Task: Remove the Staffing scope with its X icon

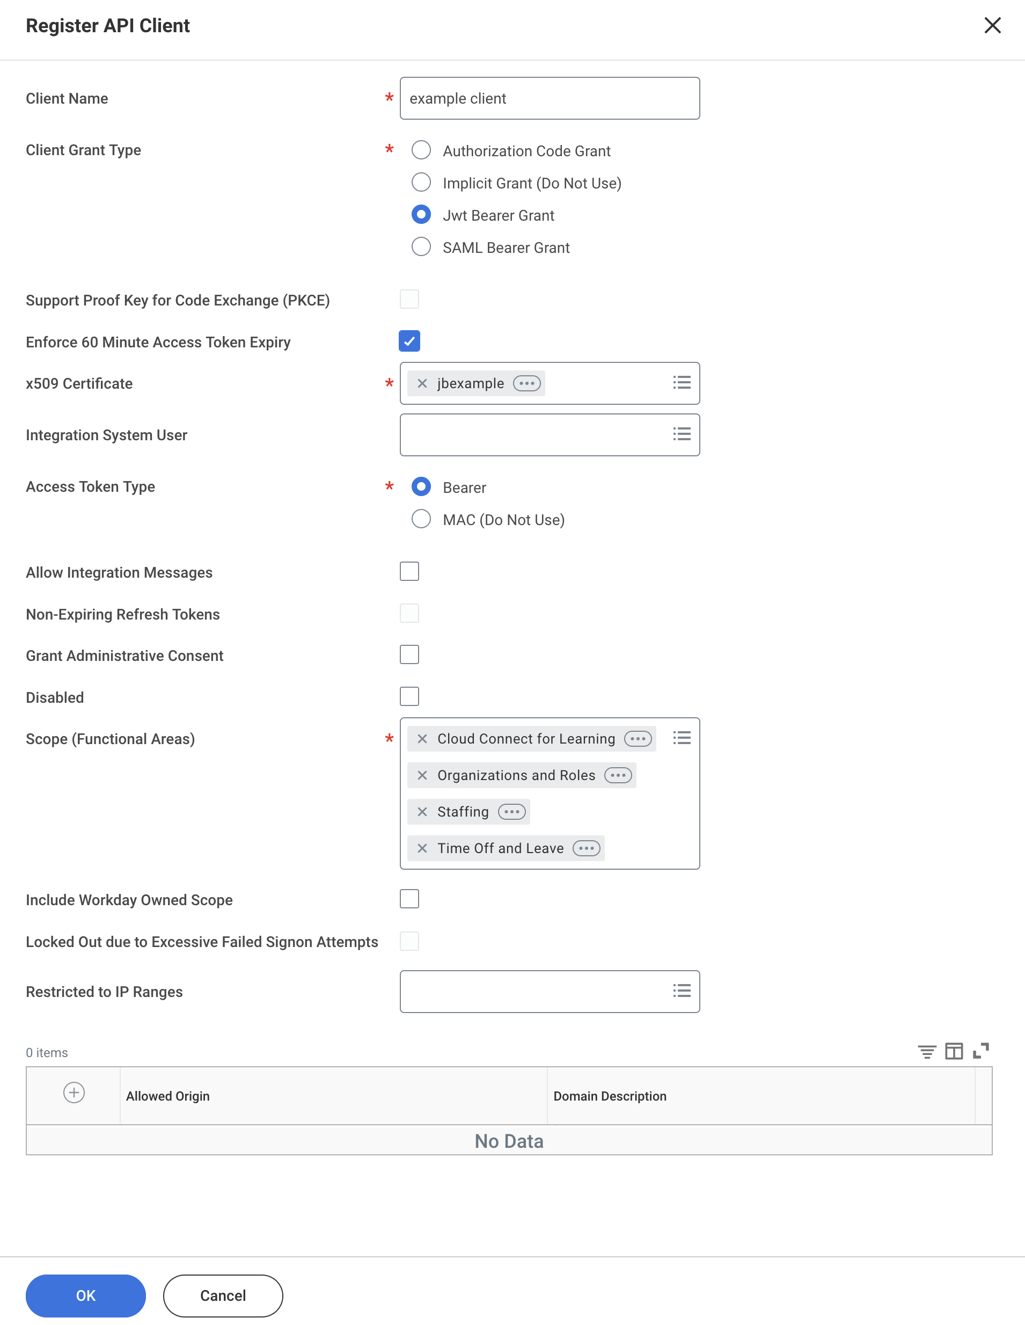Action: coord(422,812)
